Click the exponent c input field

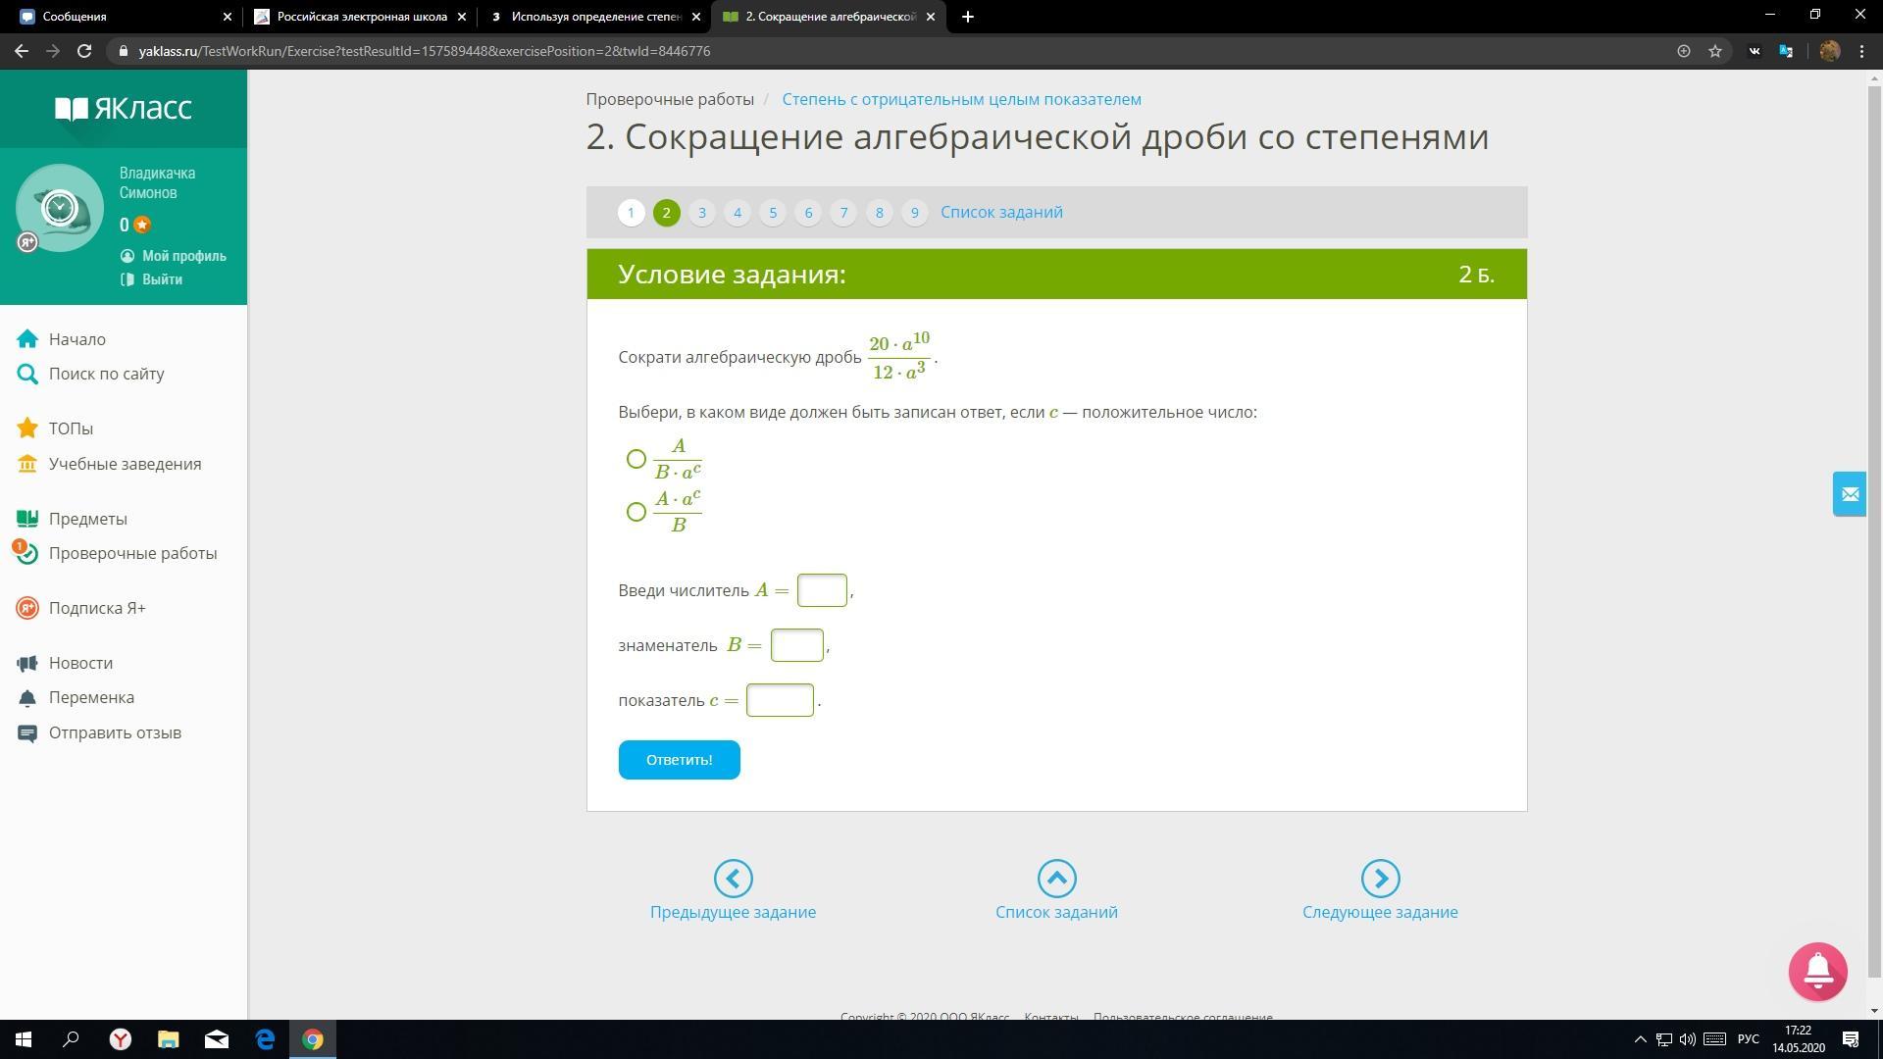pyautogui.click(x=780, y=700)
